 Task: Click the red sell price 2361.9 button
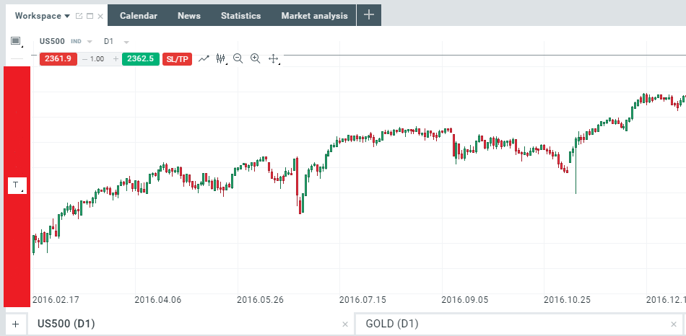[58, 58]
